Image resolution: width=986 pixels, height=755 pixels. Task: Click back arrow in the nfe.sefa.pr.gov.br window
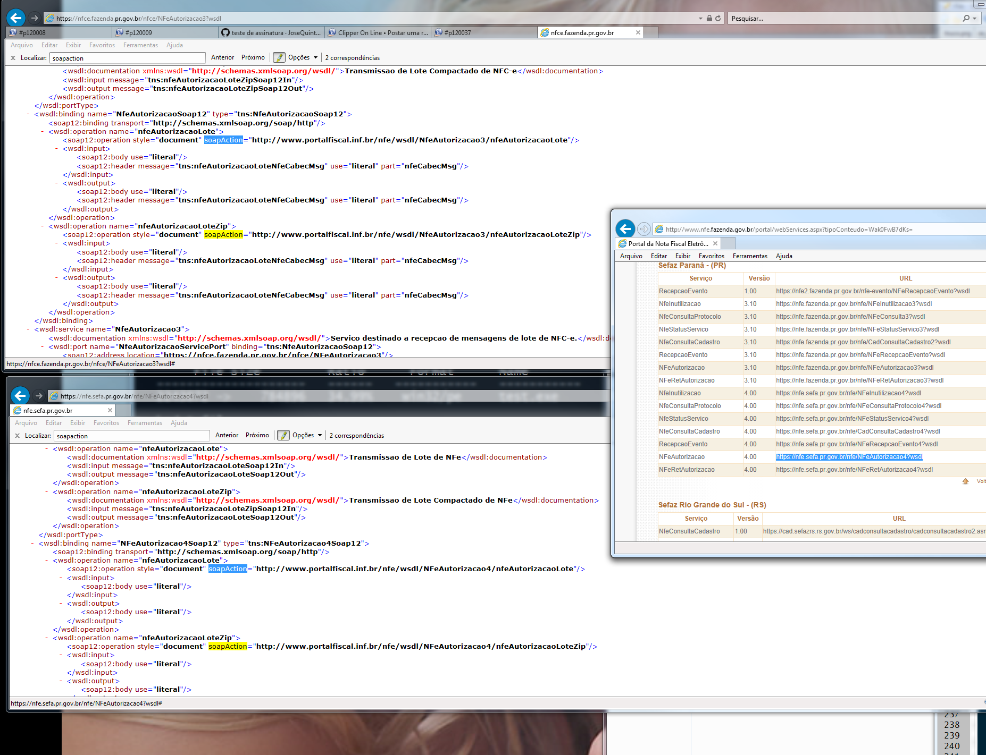(20, 396)
